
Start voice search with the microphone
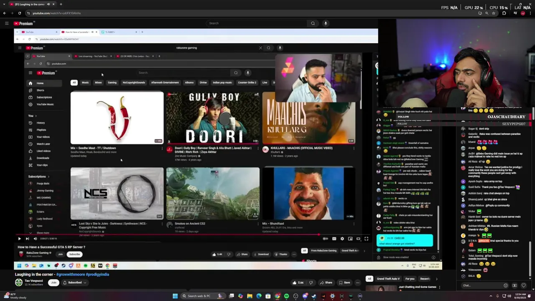[x=326, y=23]
